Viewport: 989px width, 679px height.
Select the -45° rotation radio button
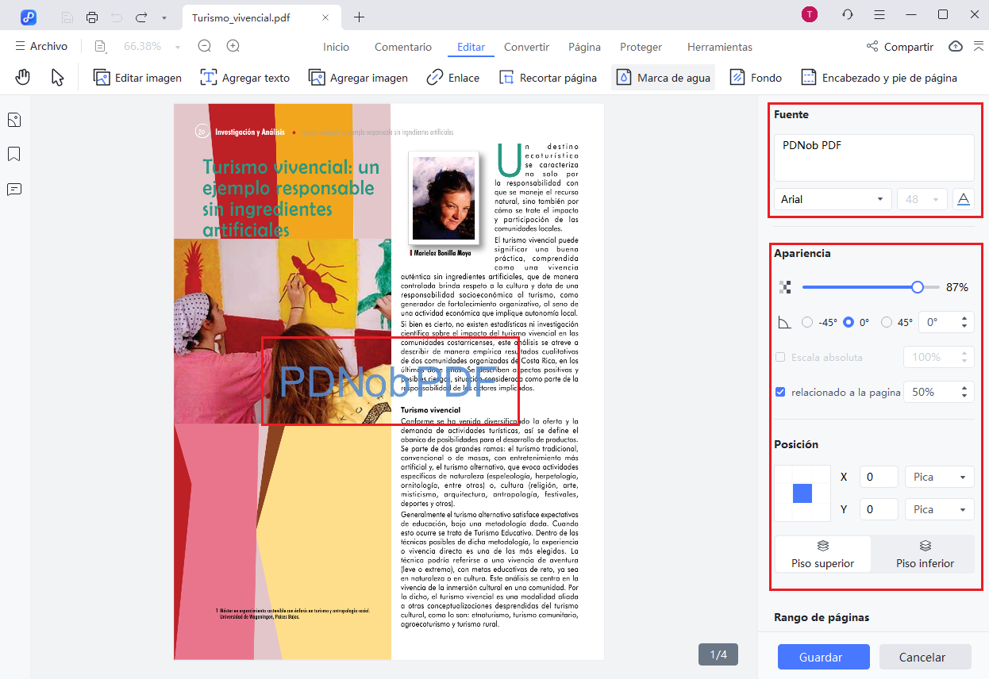tap(807, 321)
